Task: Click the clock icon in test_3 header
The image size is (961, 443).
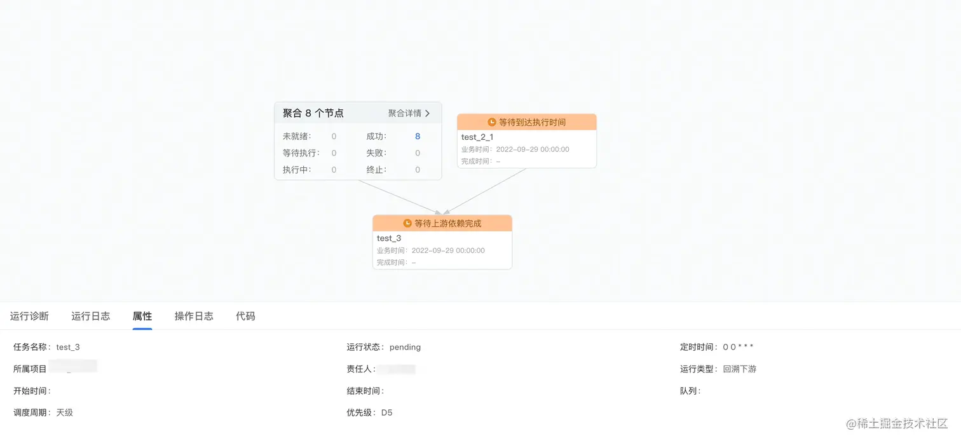Action: tap(407, 223)
